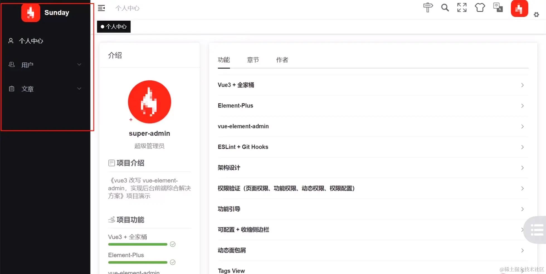Screen dimensions: 546x274
Task: Expand the Vue3 + 全家桶 row arrow
Action: point(522,85)
